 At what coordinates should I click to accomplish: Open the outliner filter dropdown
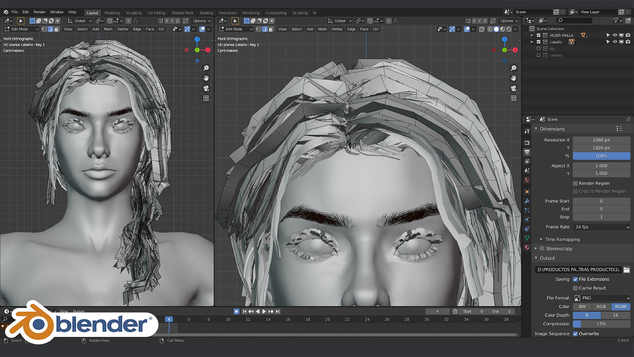pos(618,20)
